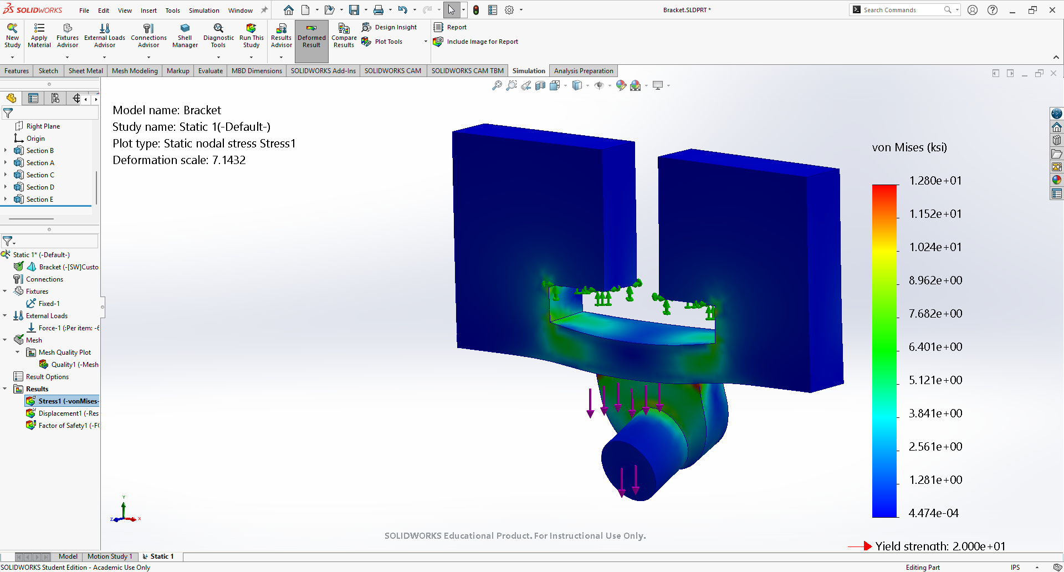1064x572 pixels.
Task: Click the Print icon
Action: click(378, 10)
